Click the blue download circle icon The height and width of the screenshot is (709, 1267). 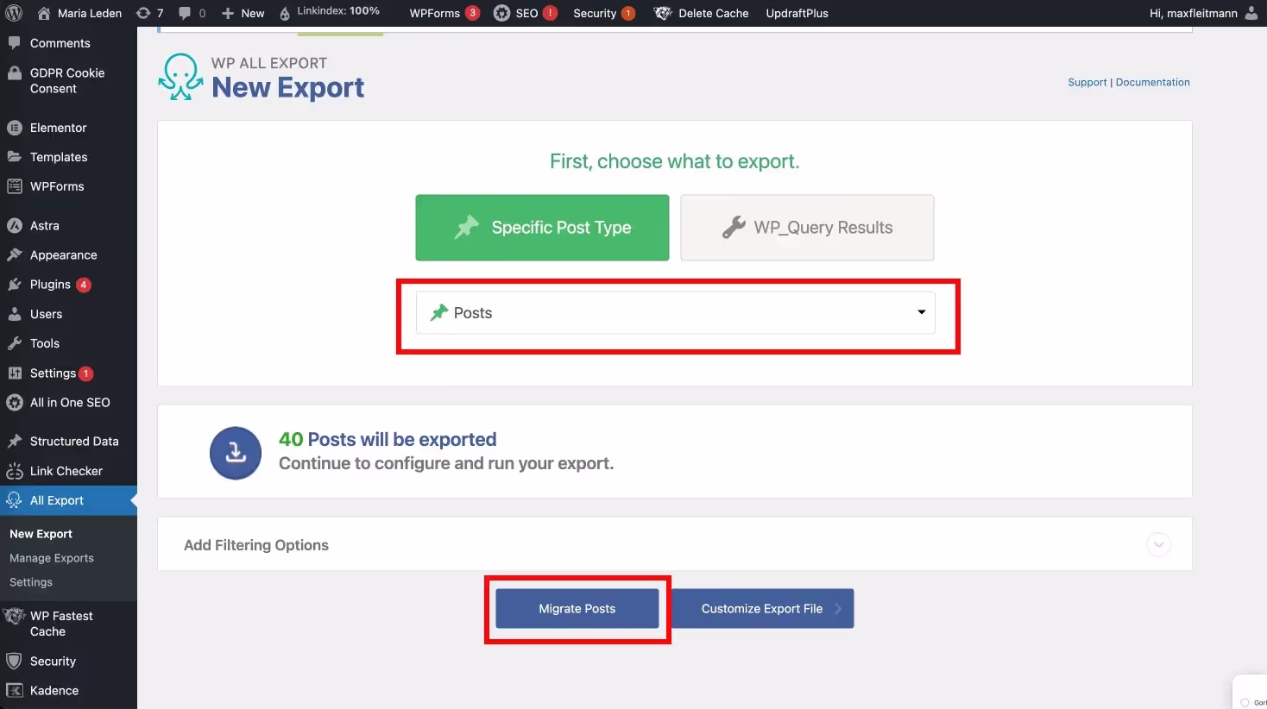236,453
